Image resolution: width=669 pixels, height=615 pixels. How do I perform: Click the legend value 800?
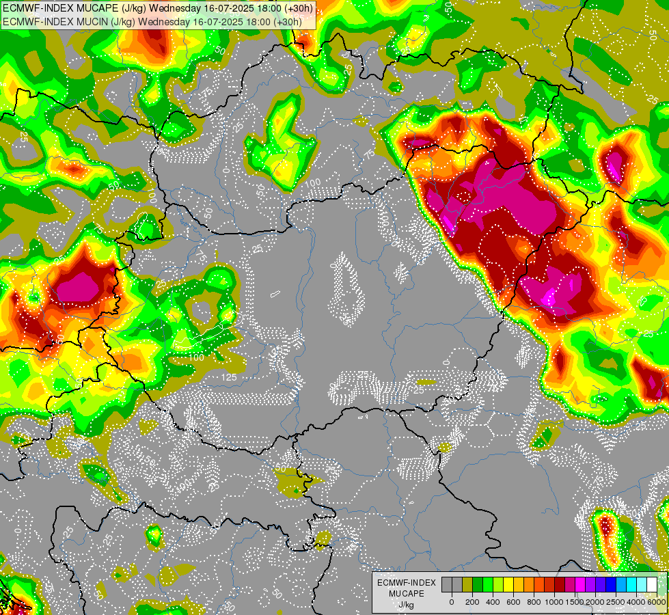[x=534, y=602]
